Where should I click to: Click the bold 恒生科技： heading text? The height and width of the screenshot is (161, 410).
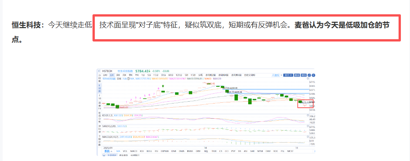(x=28, y=25)
